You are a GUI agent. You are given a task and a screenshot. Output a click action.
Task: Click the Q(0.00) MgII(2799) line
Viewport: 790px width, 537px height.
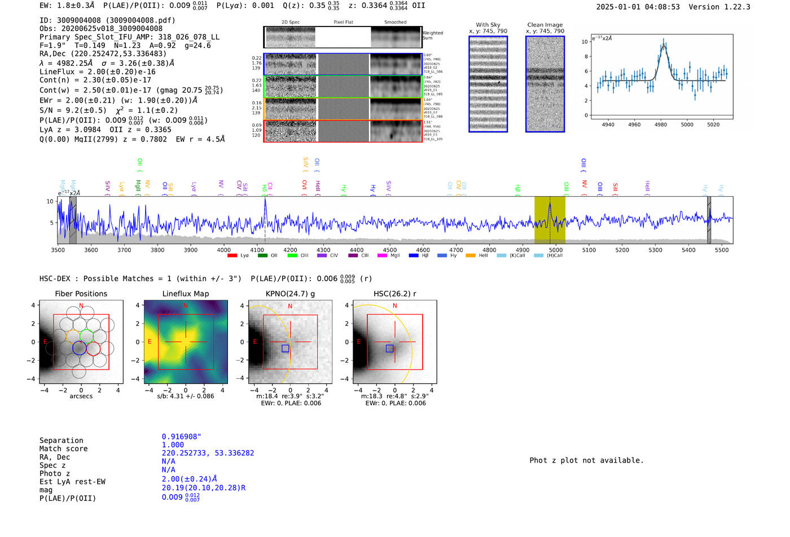[132, 139]
